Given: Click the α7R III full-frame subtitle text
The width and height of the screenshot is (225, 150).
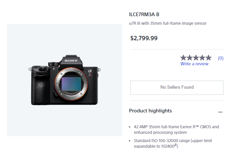Looking at the screenshot, I should pos(168,23).
